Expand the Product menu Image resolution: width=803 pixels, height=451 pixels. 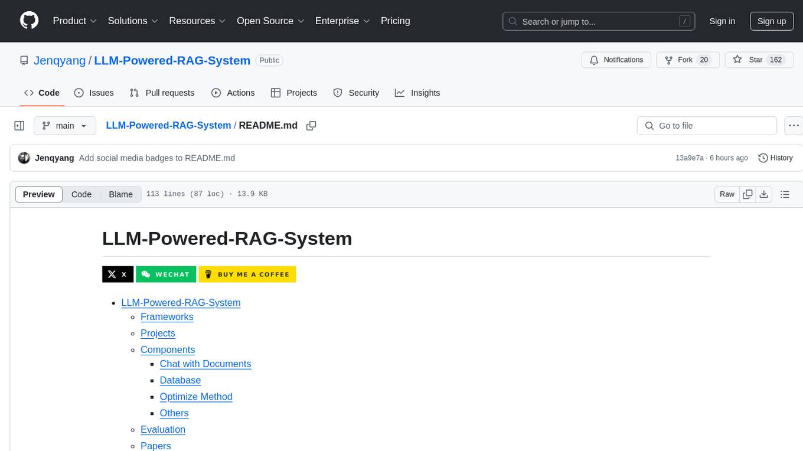click(75, 21)
